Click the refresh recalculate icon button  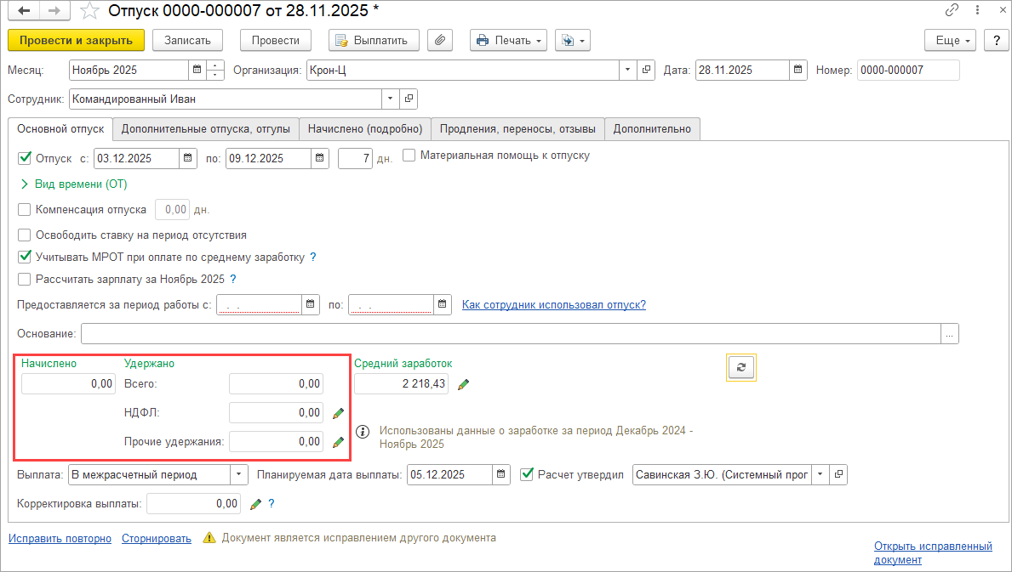740,367
